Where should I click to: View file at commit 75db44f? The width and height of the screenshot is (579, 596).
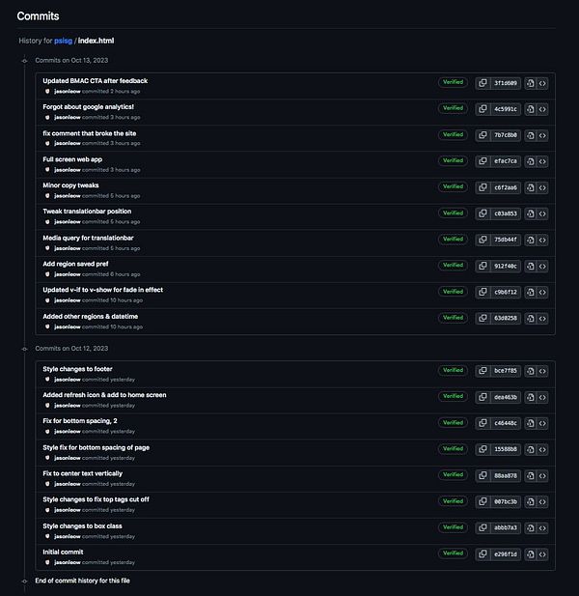[x=532, y=240]
